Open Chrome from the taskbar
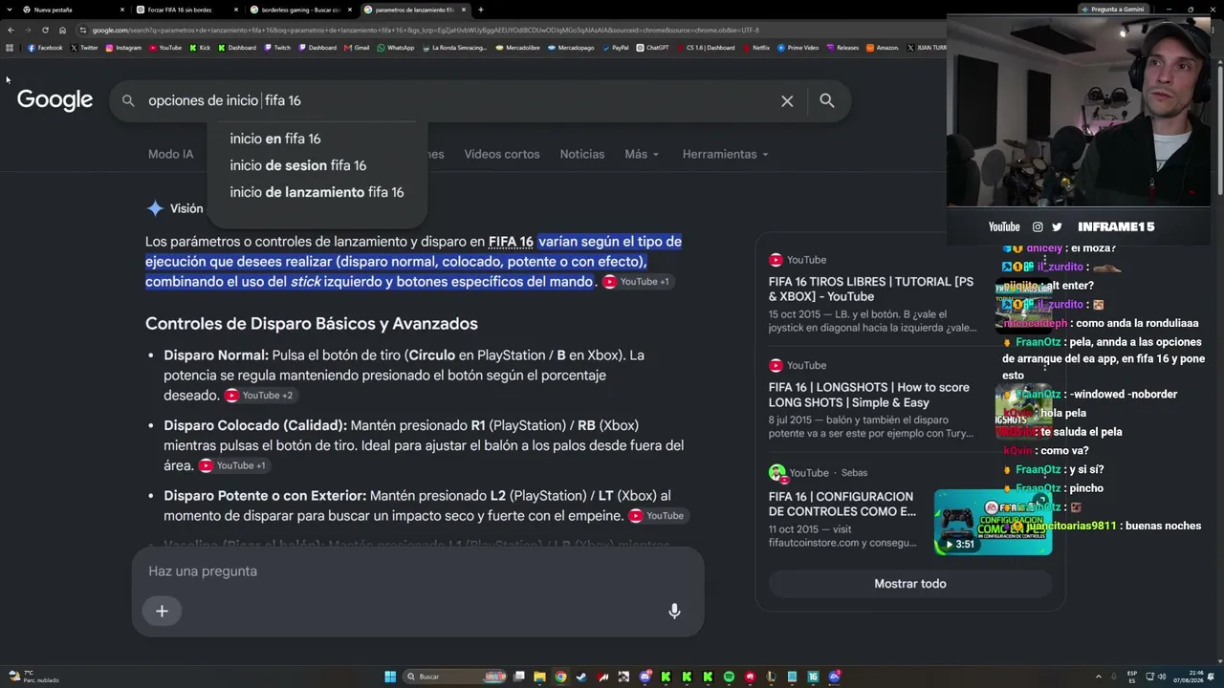 point(560,677)
